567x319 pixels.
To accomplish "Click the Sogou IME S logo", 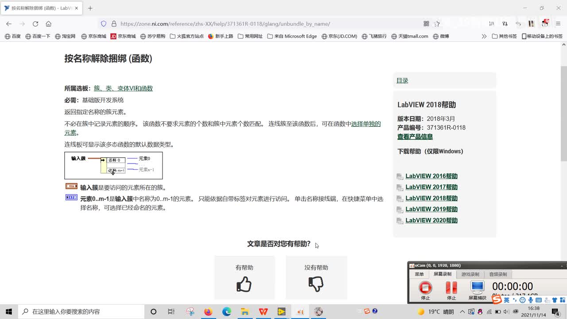I will click(x=497, y=300).
